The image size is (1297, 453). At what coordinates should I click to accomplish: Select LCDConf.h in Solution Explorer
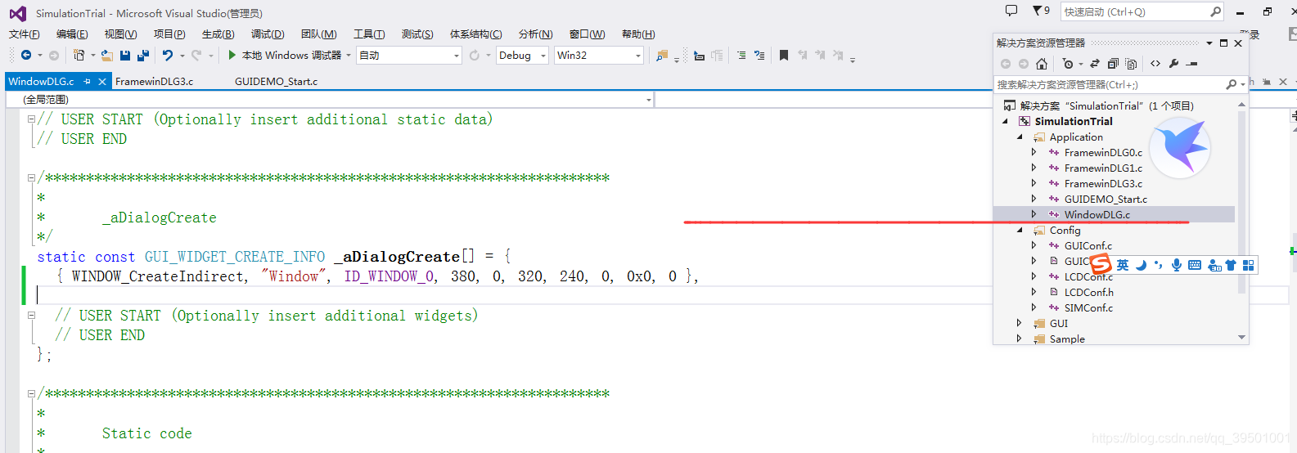[x=1088, y=292]
